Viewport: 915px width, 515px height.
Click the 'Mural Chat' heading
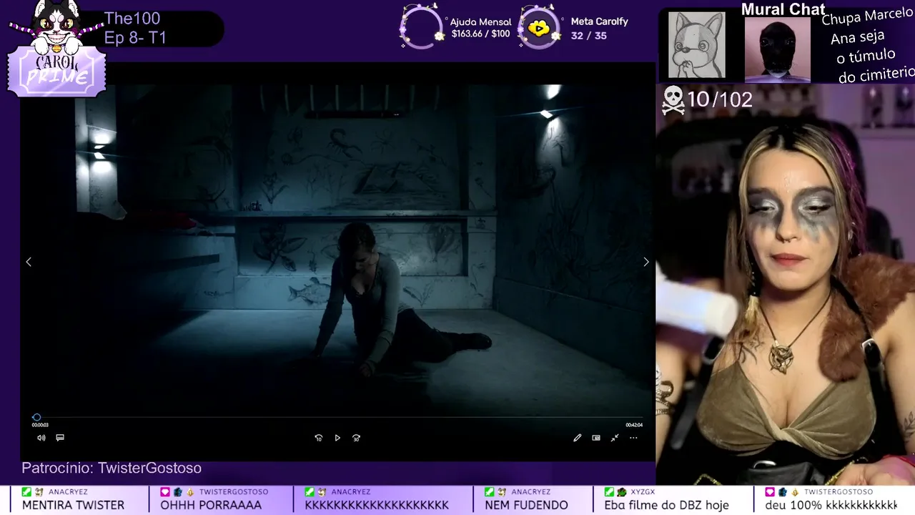tap(783, 9)
